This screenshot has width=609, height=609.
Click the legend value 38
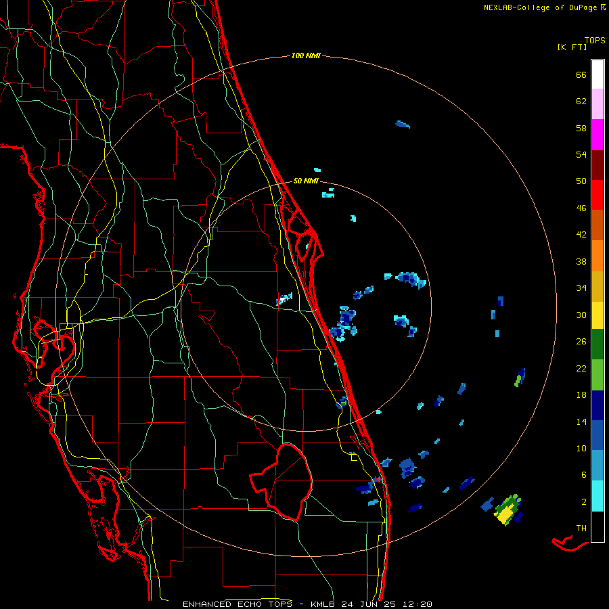581,261
